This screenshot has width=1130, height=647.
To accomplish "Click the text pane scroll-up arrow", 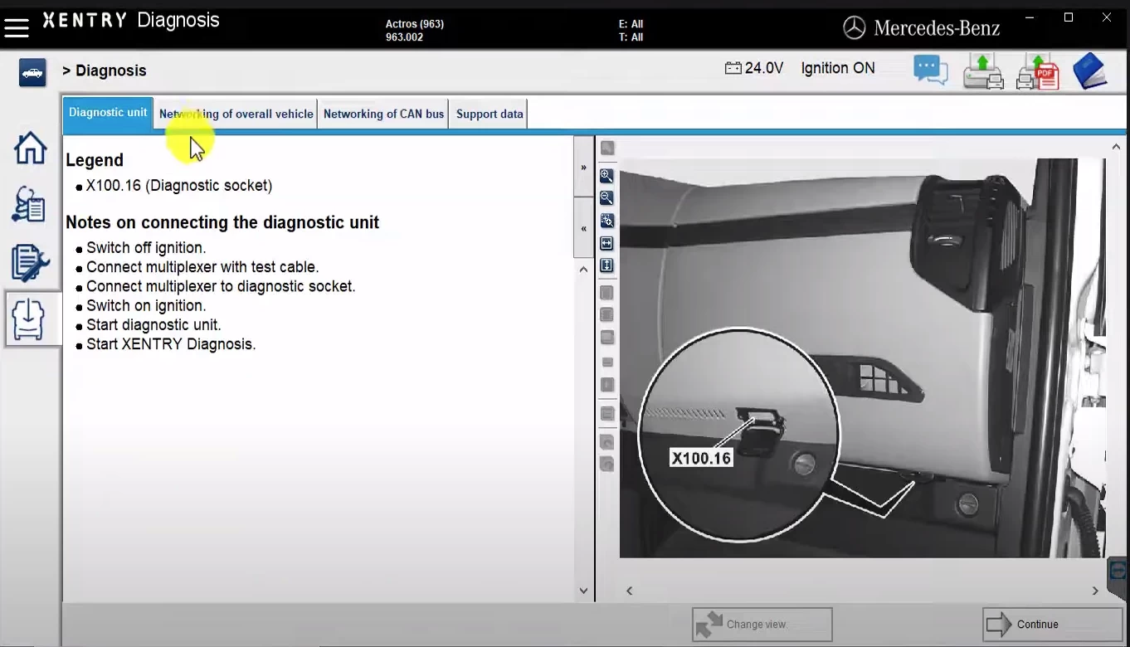I will pyautogui.click(x=583, y=269).
